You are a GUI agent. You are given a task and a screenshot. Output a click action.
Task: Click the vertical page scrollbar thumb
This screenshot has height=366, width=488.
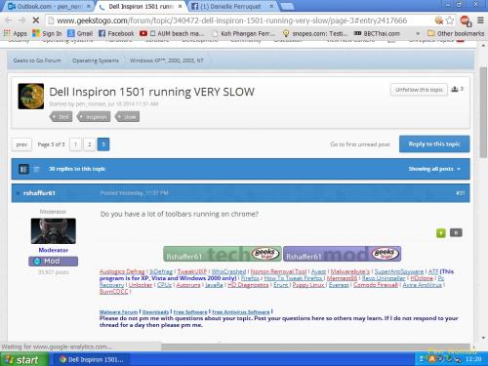(x=483, y=112)
